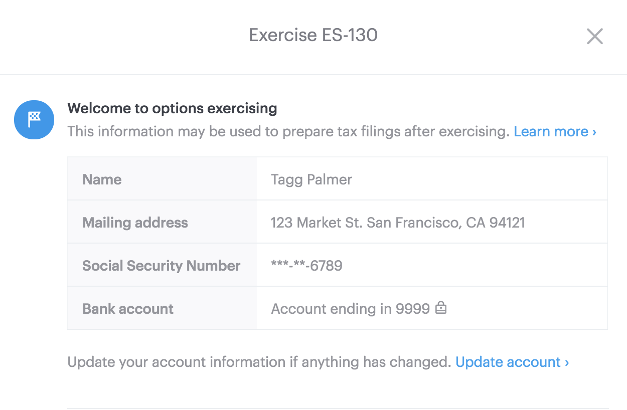Select the Bank account row label
The height and width of the screenshot is (410, 627).
pyautogui.click(x=128, y=309)
